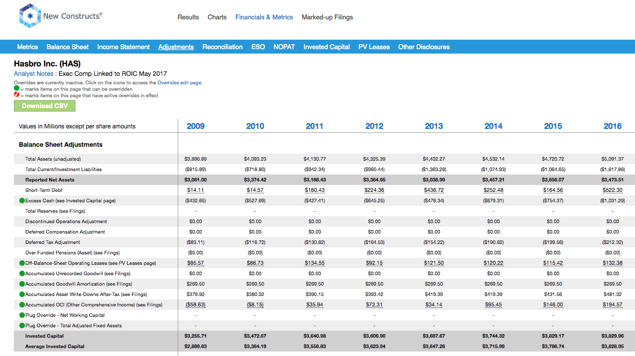Click the Reported Net Assets row label

click(x=49, y=180)
